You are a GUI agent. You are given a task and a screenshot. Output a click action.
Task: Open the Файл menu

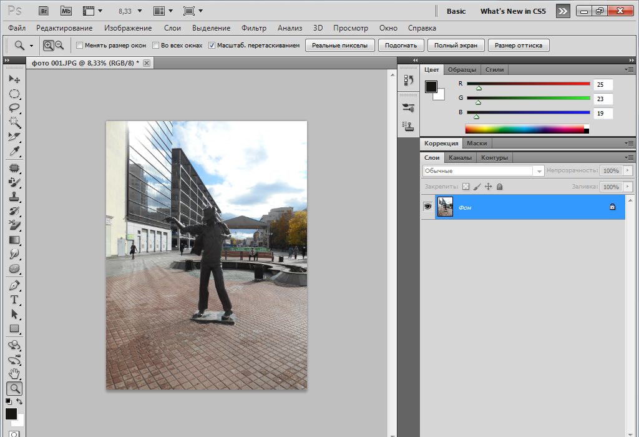pos(17,28)
